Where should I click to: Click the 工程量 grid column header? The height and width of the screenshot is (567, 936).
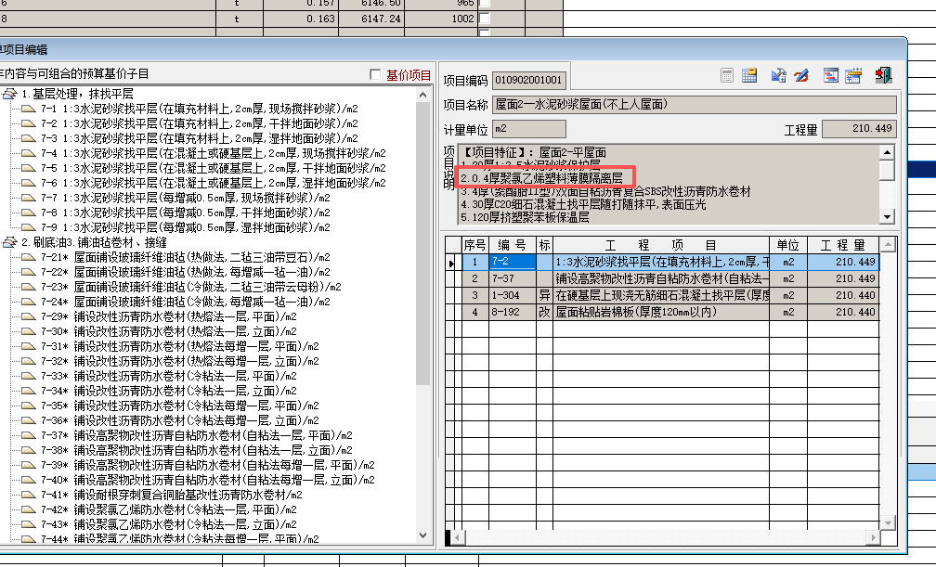click(843, 245)
